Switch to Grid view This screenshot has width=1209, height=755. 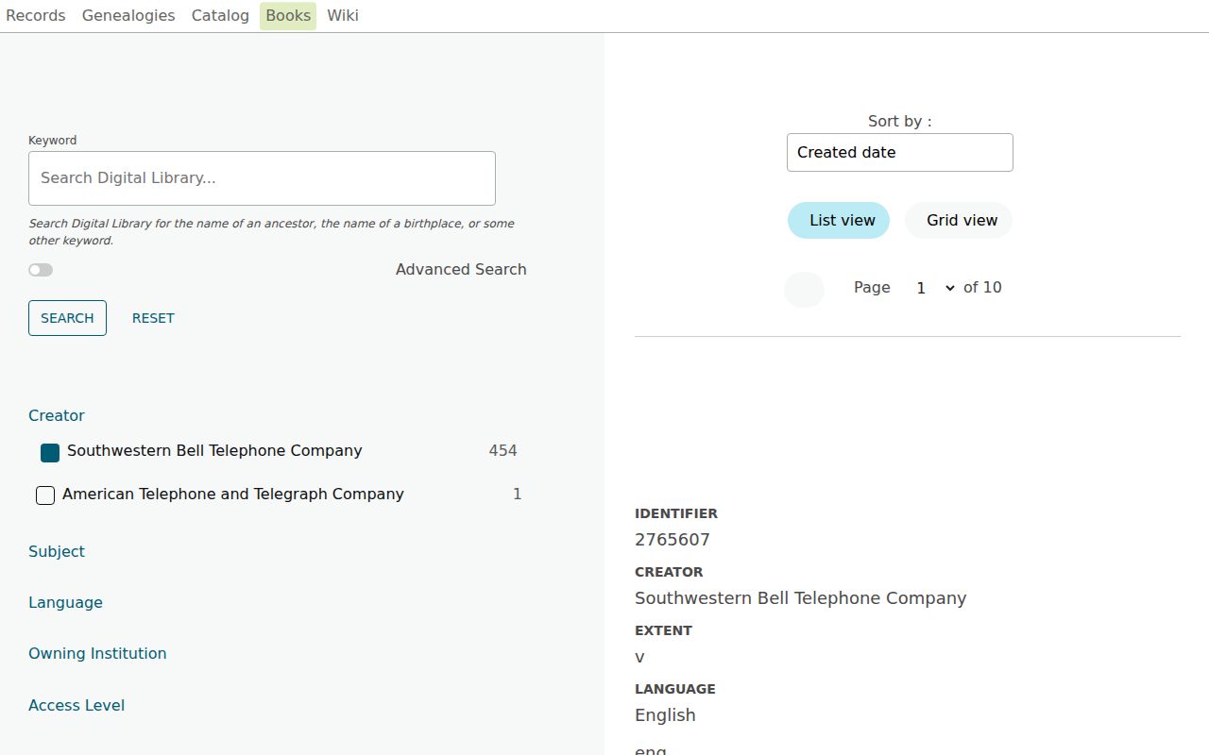pos(959,221)
